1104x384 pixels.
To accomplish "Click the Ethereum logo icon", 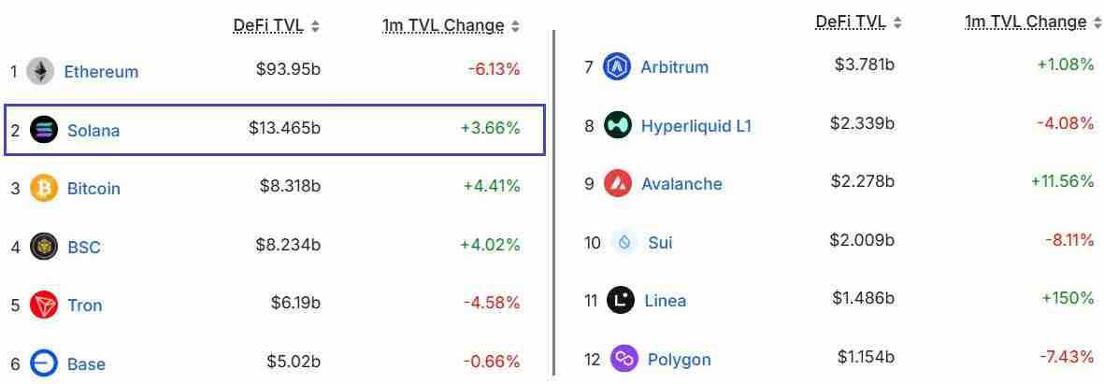I will pos(40,71).
